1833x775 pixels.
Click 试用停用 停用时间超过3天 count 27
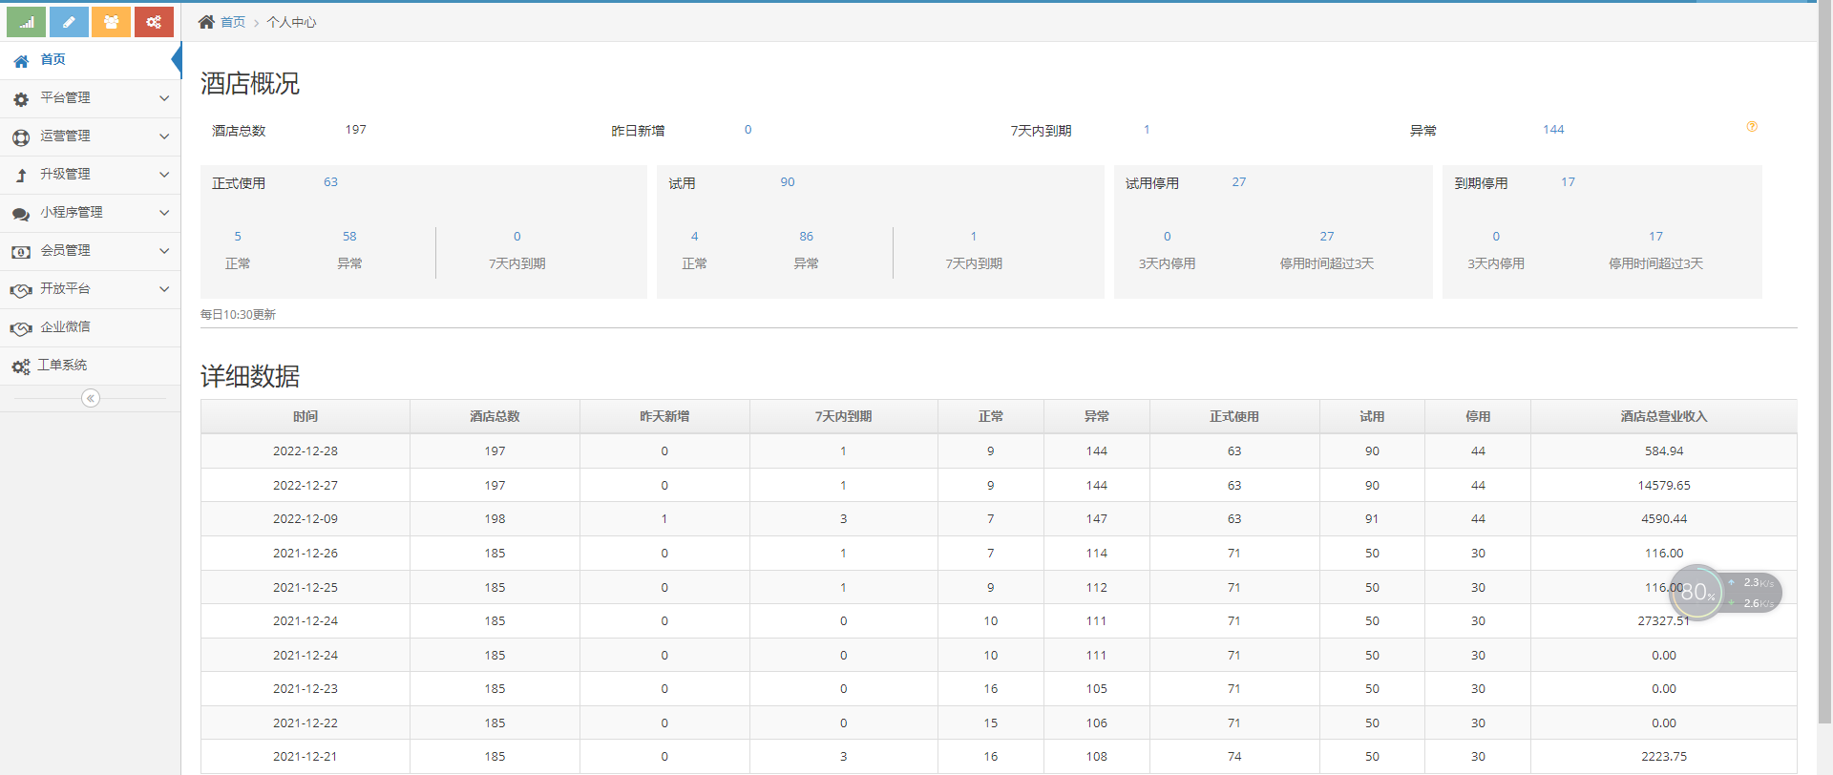(1327, 237)
